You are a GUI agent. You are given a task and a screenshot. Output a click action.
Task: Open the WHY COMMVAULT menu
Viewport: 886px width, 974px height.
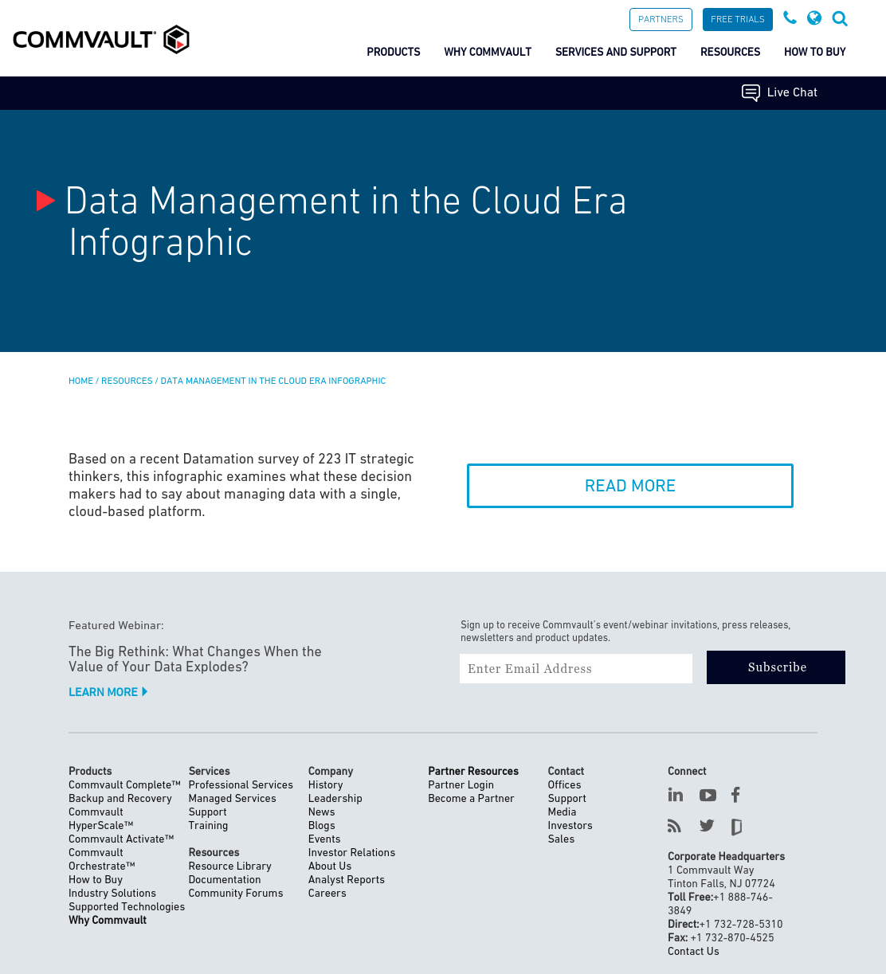click(x=488, y=52)
